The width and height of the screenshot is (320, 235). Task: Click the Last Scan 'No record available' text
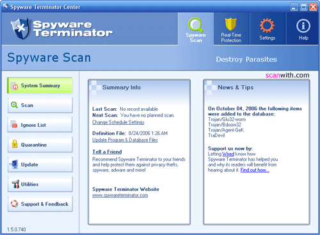pyautogui.click(x=139, y=109)
